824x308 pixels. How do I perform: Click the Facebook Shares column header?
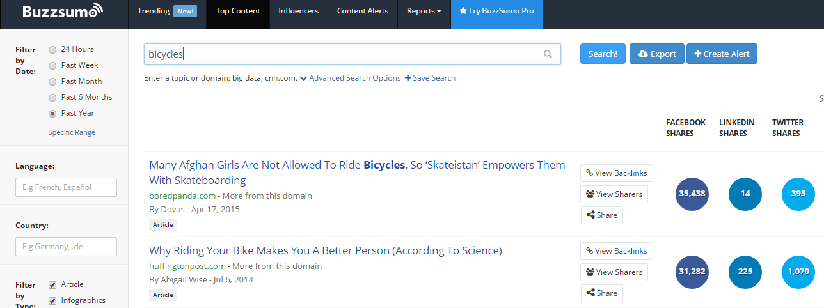point(686,128)
